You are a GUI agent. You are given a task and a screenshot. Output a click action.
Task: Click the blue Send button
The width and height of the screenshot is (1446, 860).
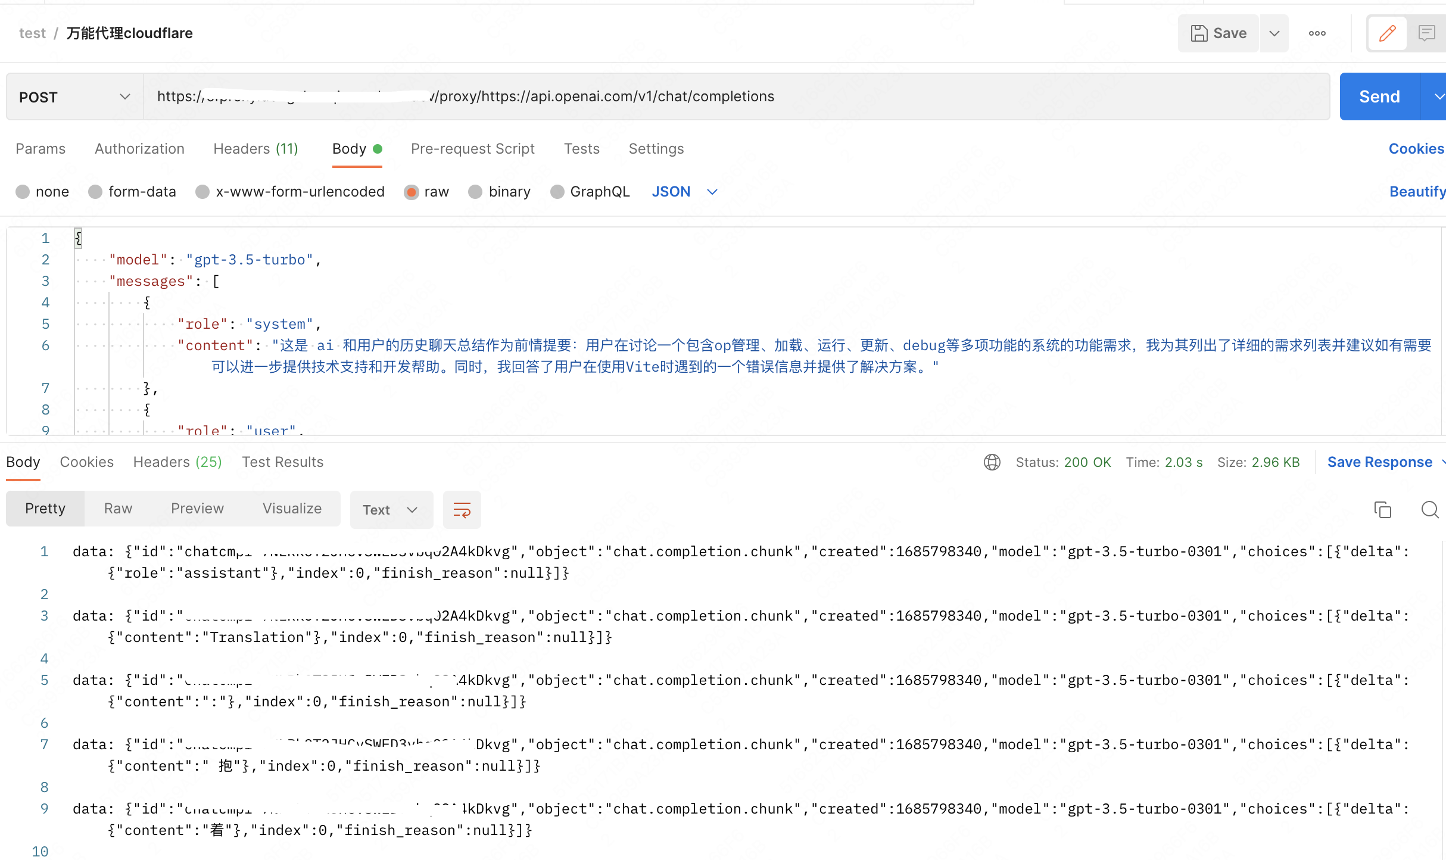coord(1379,97)
